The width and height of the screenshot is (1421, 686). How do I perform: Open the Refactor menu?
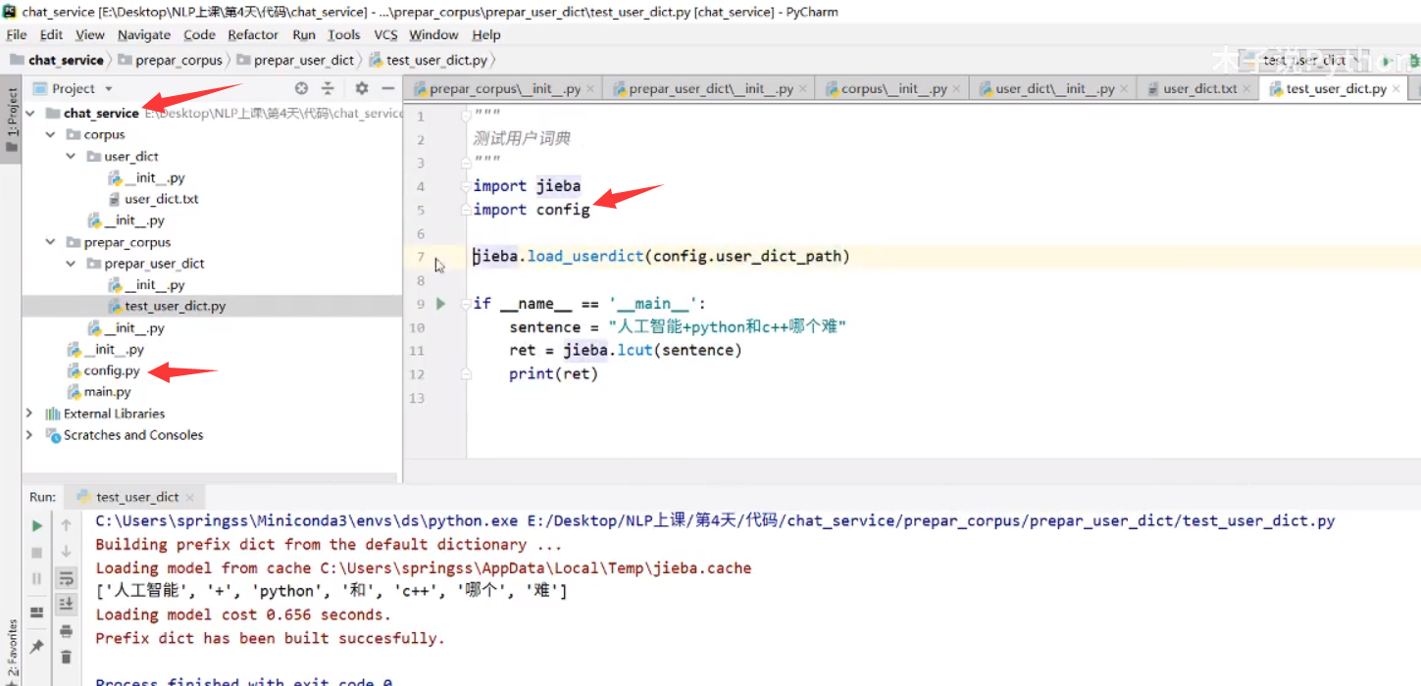pos(253,34)
